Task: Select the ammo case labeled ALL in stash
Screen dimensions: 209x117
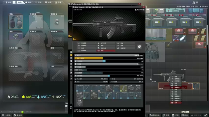Action: tap(185, 21)
